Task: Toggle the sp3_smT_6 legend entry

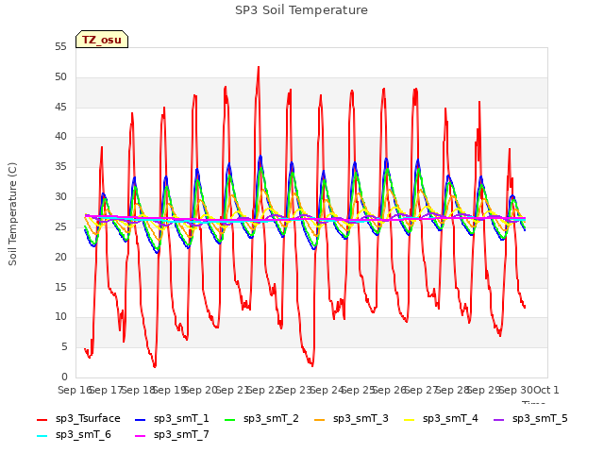Action: pos(74,434)
